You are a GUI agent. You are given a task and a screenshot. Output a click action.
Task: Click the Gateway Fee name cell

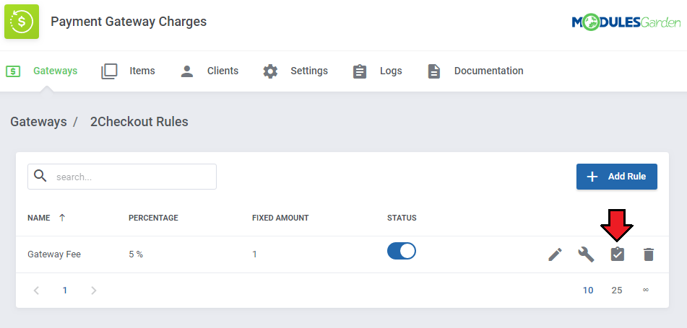(x=54, y=254)
